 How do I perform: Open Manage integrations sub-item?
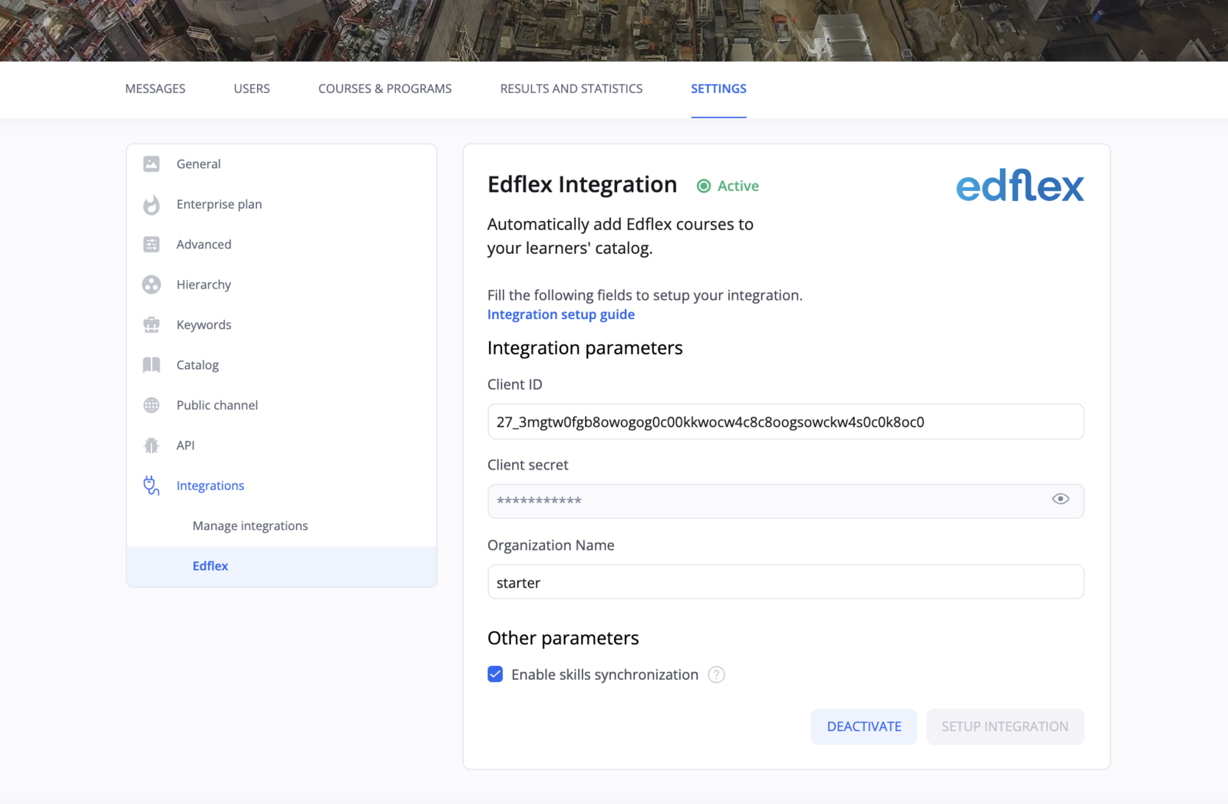282,526
